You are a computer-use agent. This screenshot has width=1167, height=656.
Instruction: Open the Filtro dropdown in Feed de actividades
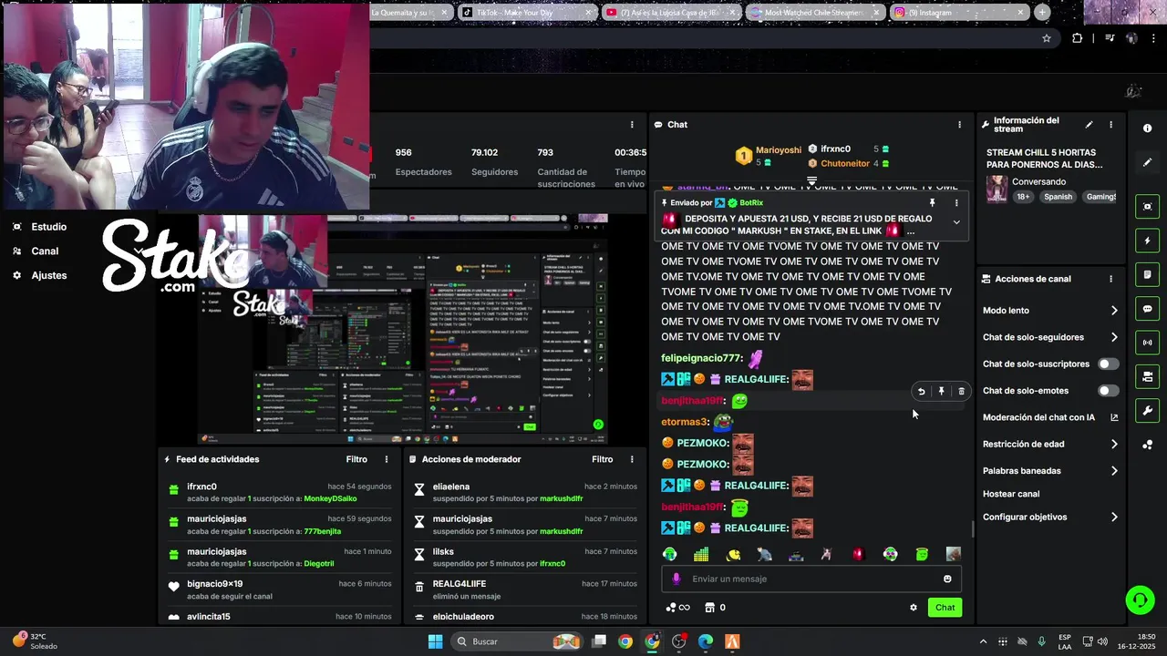[x=356, y=459]
